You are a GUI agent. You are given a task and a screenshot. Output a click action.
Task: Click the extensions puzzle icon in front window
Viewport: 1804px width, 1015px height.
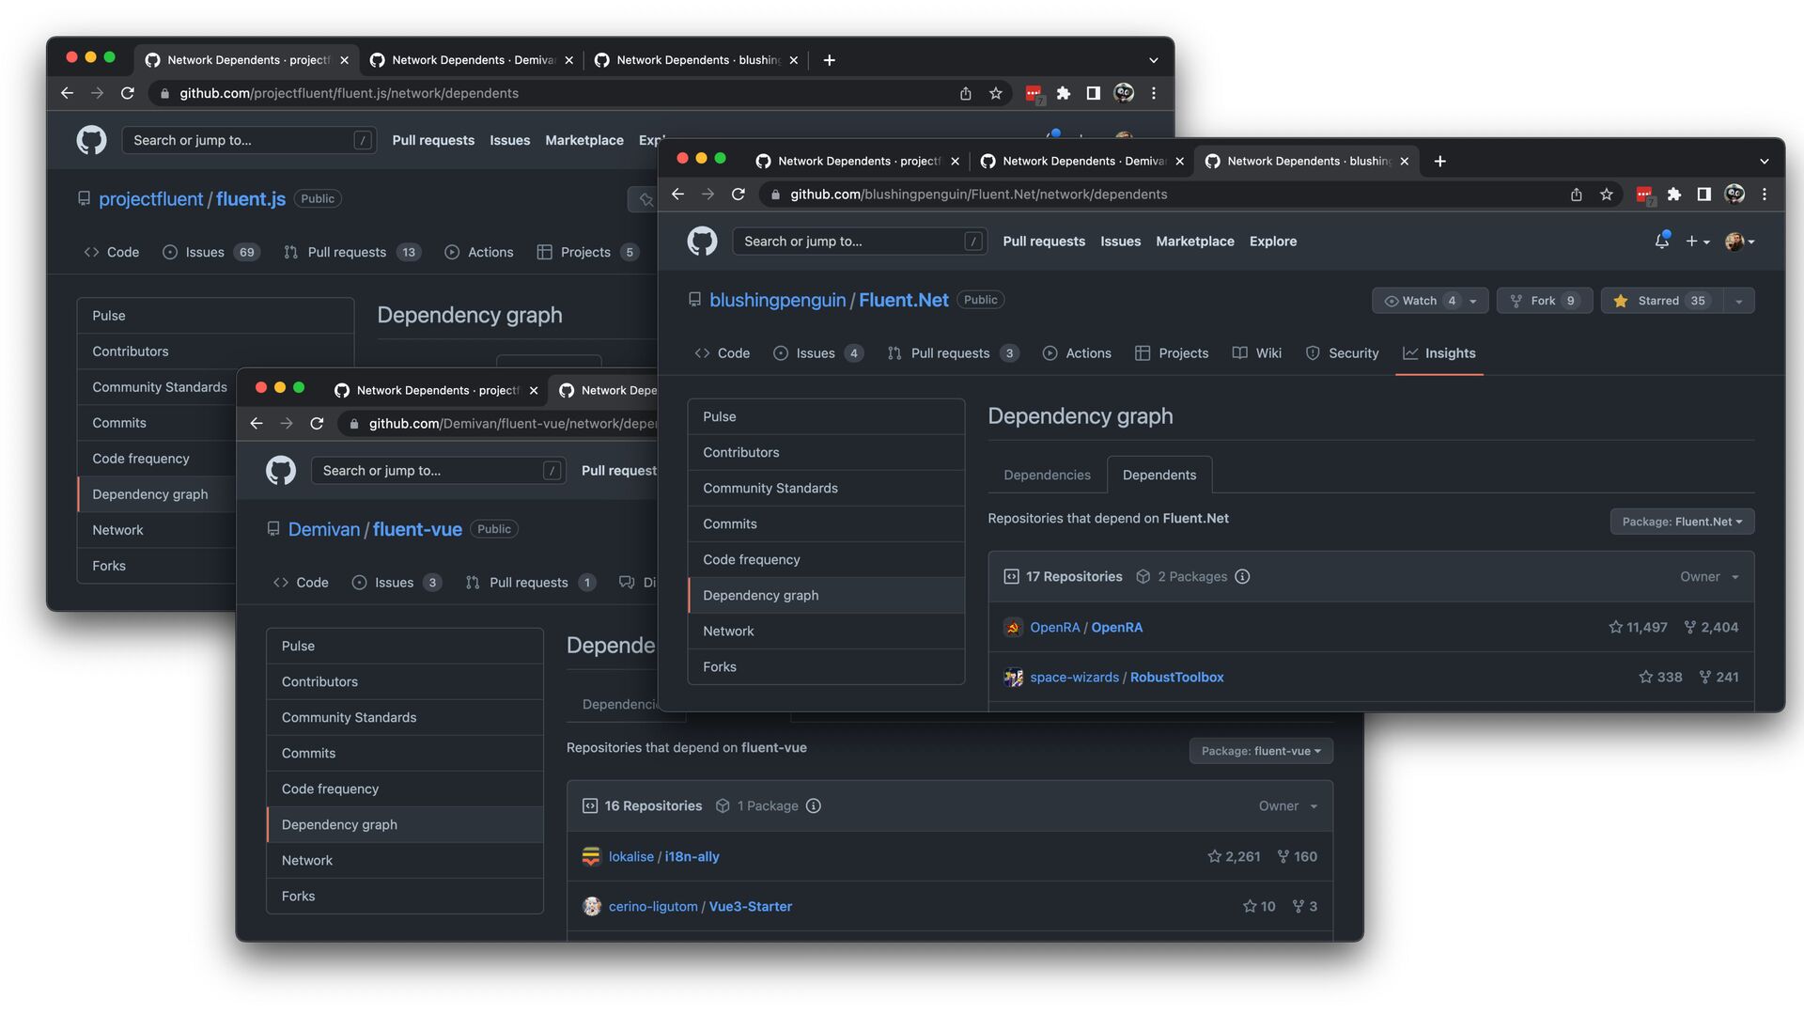pyautogui.click(x=1673, y=195)
